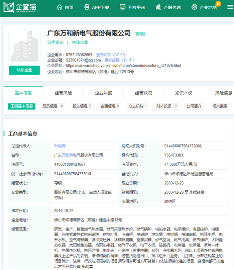Screen dimensions: 234x270
Task: Go to 首页 in the navigation
Action: click(x=69, y=7)
